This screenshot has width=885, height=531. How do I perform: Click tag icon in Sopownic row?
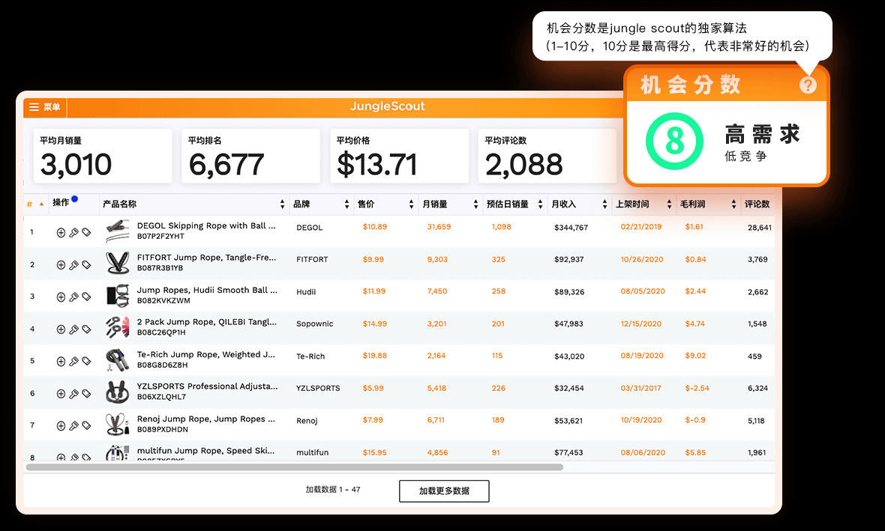click(x=86, y=330)
